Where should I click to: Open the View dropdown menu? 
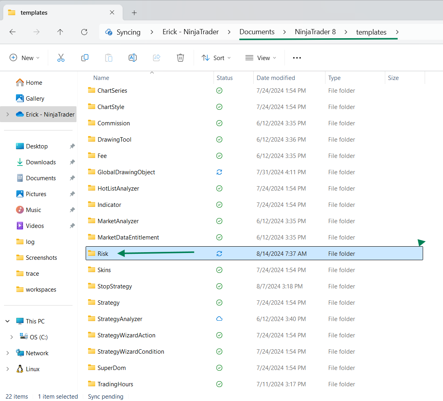[261, 58]
